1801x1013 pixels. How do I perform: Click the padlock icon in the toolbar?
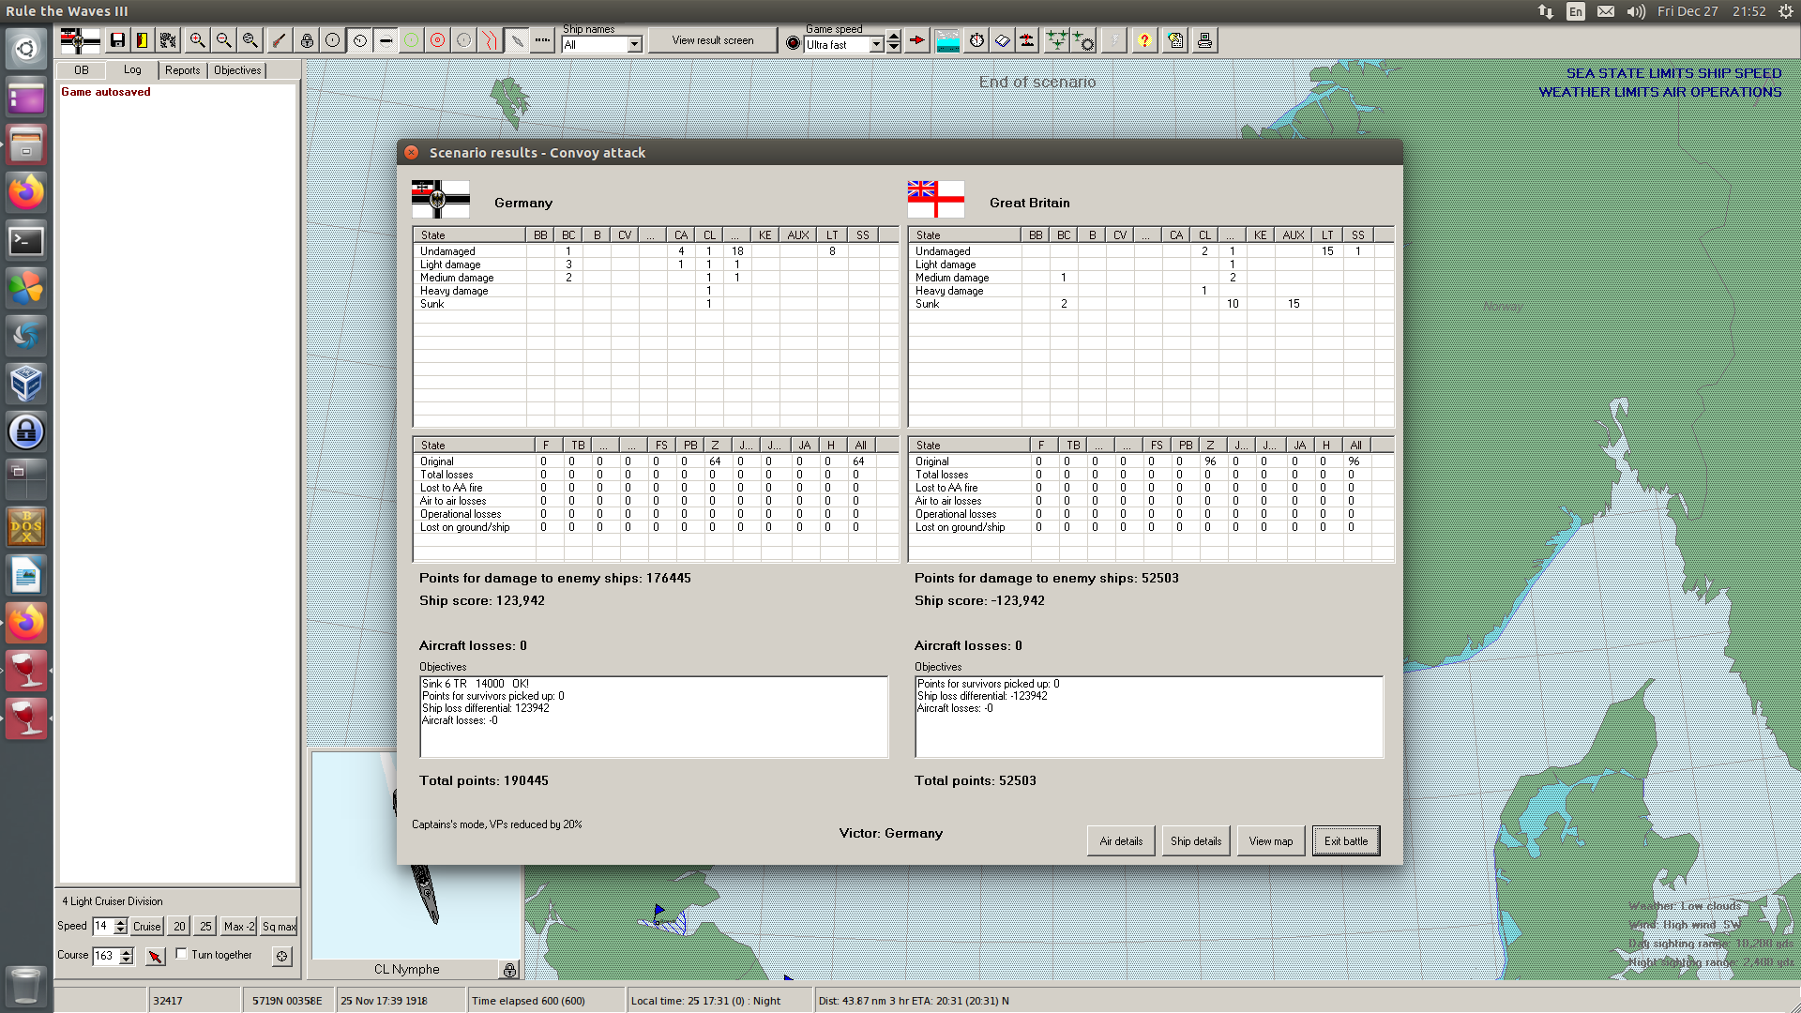(307, 40)
